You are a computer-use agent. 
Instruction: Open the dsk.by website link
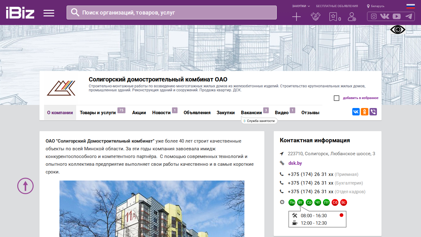point(295,163)
